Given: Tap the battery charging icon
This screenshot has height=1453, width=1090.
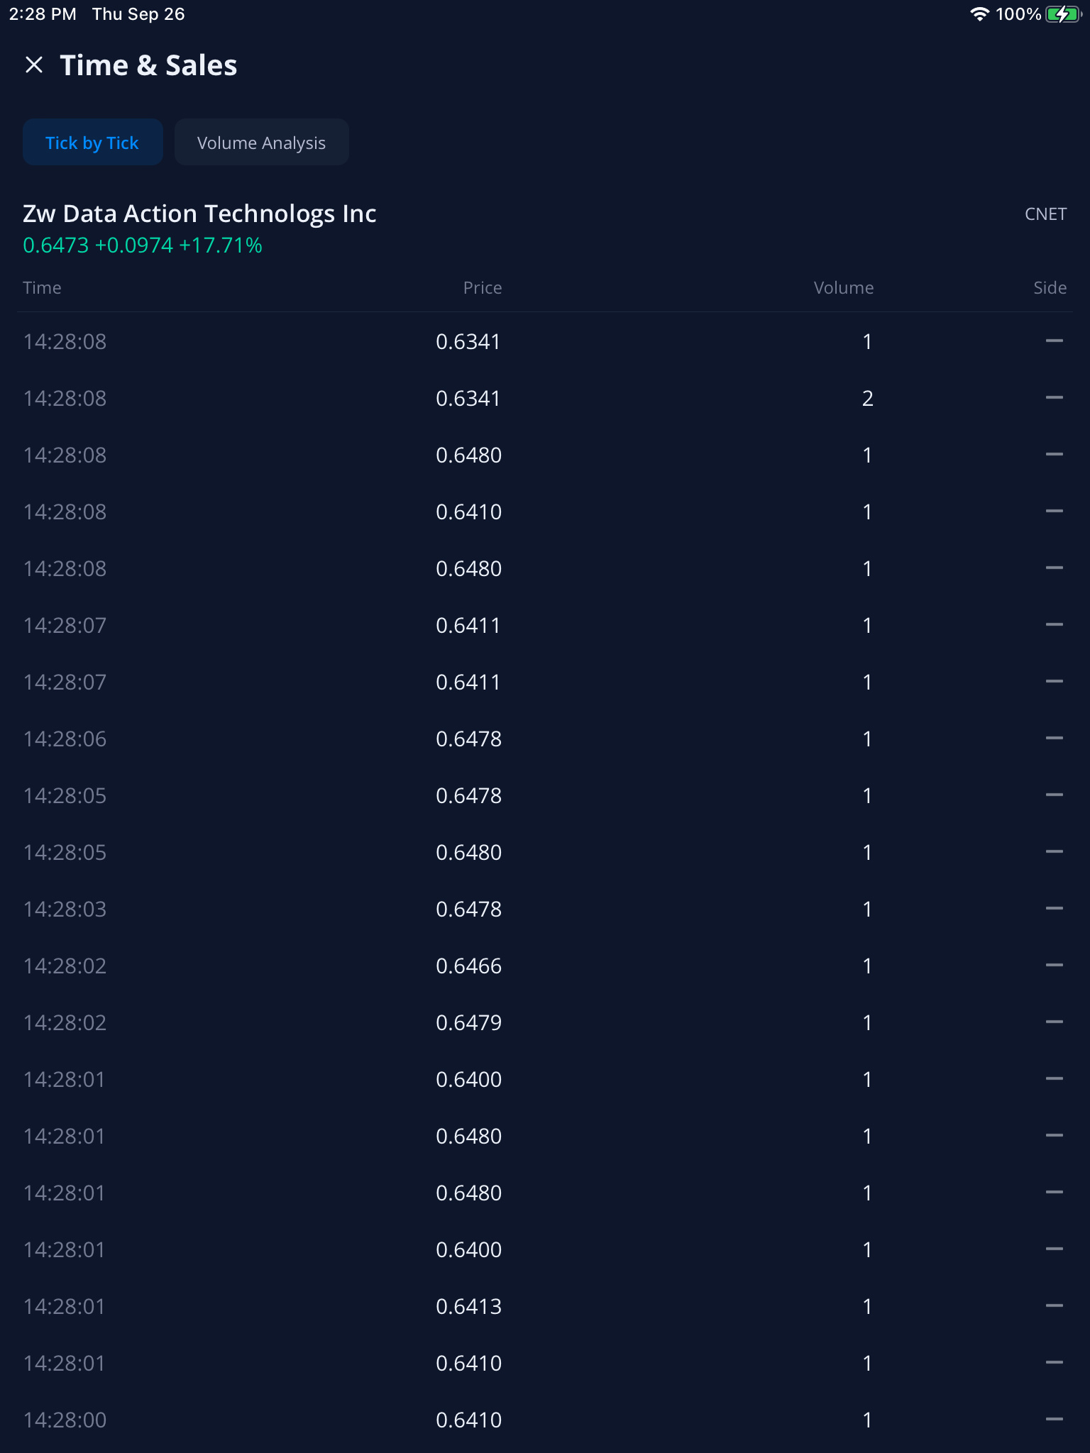Looking at the screenshot, I should click(x=1062, y=14).
